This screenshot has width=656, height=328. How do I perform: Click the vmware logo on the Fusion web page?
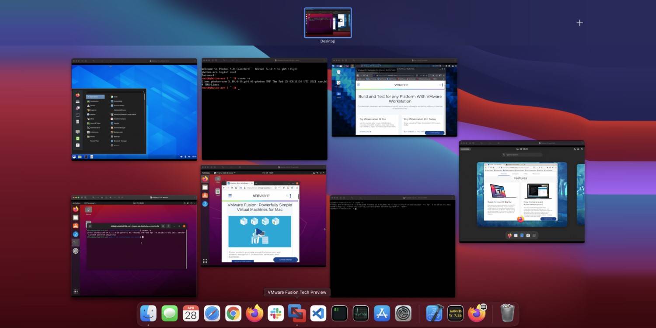(x=261, y=196)
